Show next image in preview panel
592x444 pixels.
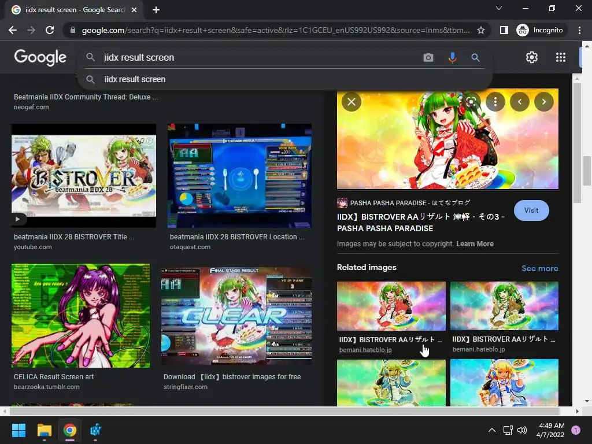click(543, 102)
